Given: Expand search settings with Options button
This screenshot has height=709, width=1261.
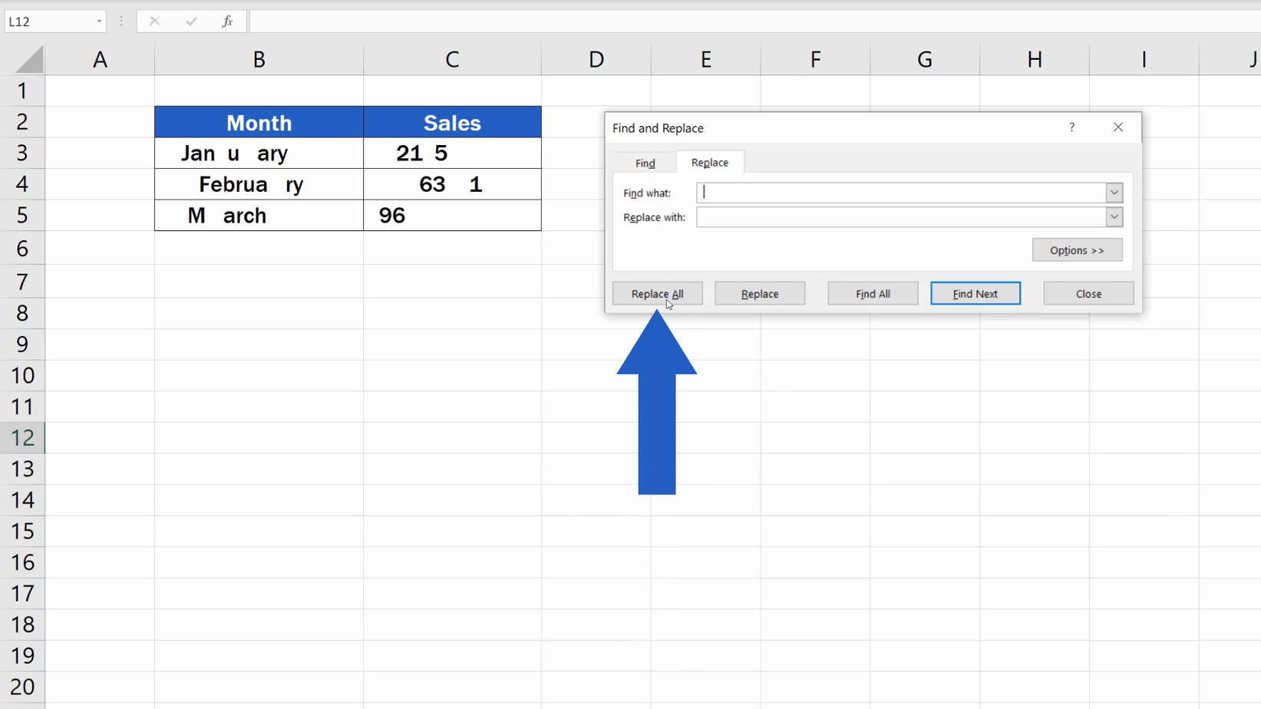Looking at the screenshot, I should [1077, 249].
